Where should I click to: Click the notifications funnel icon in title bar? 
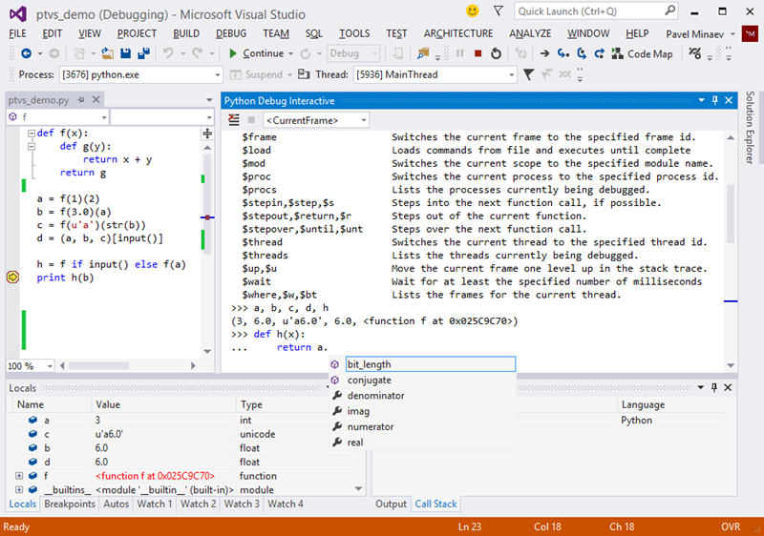498,10
